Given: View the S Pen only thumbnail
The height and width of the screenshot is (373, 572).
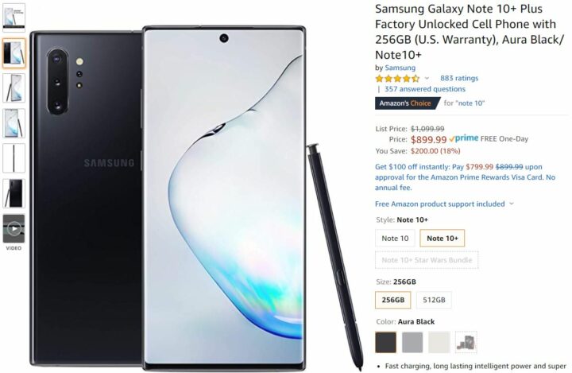Looking at the screenshot, I should pos(14,158).
